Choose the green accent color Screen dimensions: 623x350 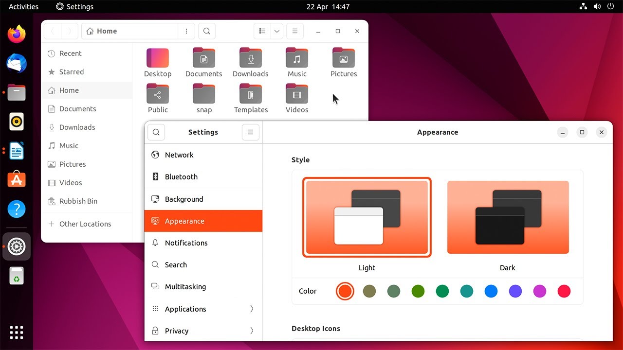click(442, 291)
